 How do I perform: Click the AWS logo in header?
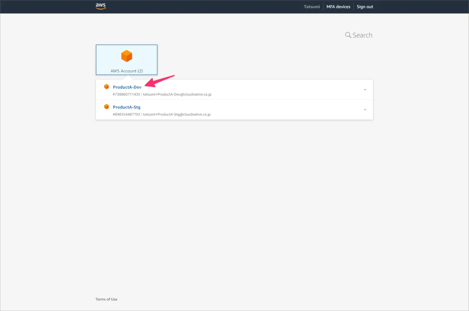[100, 6]
